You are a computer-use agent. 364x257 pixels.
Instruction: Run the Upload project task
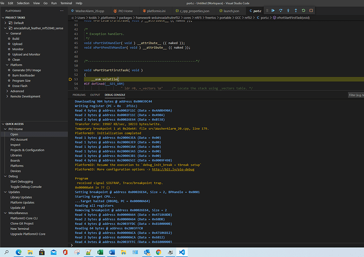tap(17, 44)
